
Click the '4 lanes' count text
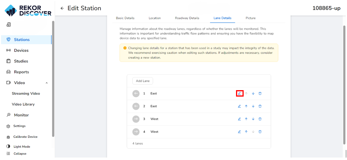click(138, 143)
